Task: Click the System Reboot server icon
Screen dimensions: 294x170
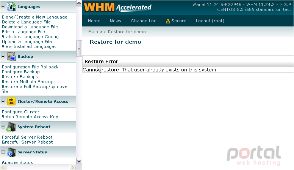Action: click(x=11, y=127)
